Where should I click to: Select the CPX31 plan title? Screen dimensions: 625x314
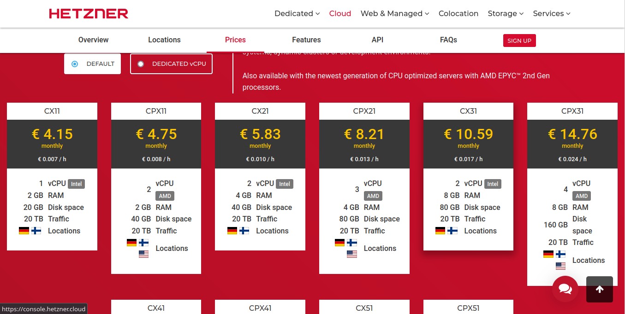click(572, 111)
